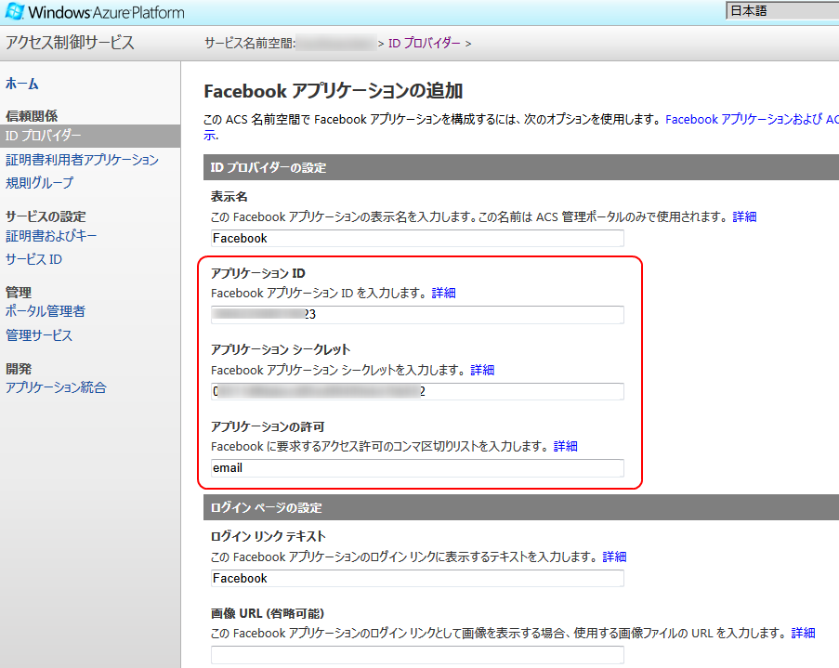This screenshot has height=668, width=839.
Task: Click the ログイン ページの設定 section header
Action: click(521, 507)
